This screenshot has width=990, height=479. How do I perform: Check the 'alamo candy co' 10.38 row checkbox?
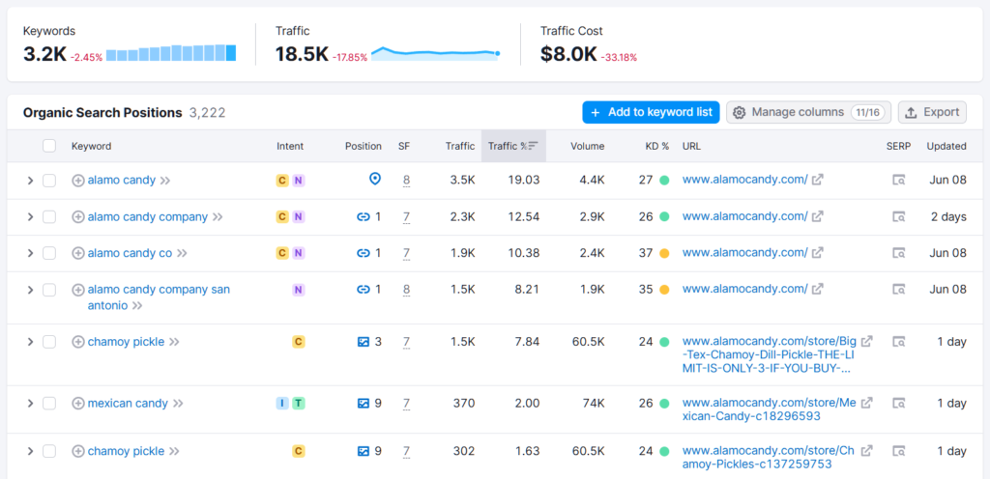pyautogui.click(x=49, y=253)
